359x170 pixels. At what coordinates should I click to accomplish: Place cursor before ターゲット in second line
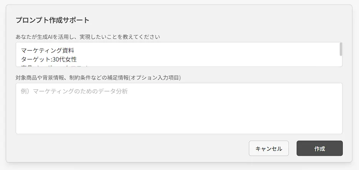[21, 59]
